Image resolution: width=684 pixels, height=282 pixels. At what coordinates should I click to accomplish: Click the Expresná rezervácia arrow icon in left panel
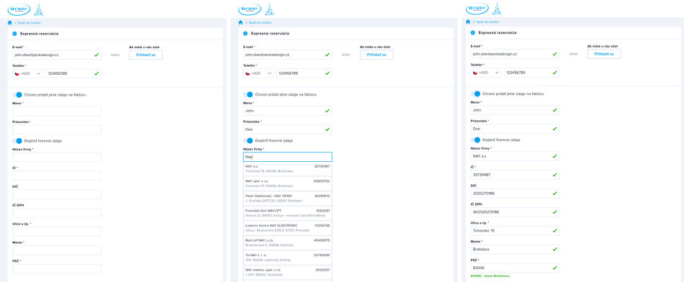(x=14, y=33)
